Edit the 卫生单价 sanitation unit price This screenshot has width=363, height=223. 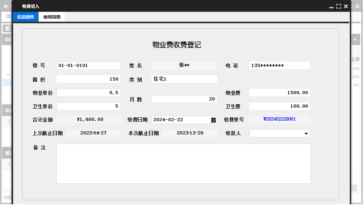(88, 106)
